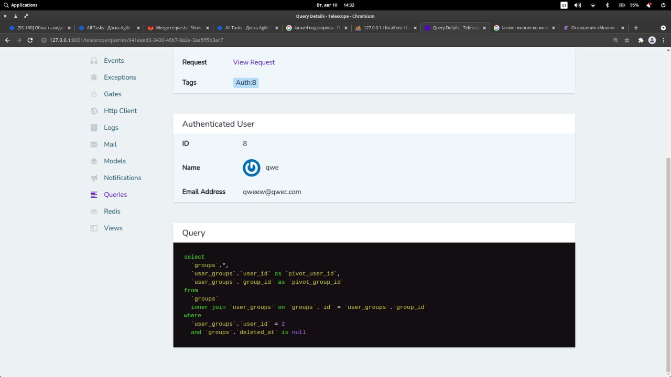Click the email qweew@qwec.com
This screenshot has width=671, height=377.
tap(272, 192)
